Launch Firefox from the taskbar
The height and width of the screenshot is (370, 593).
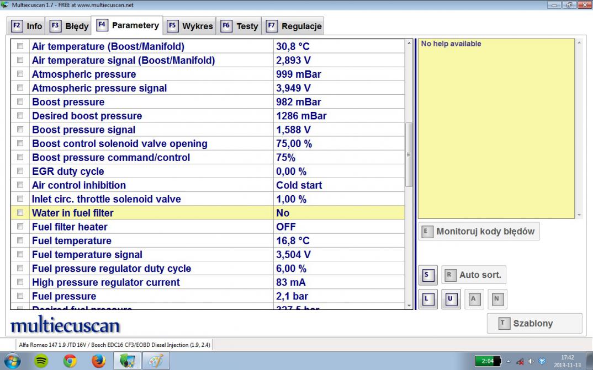click(99, 361)
